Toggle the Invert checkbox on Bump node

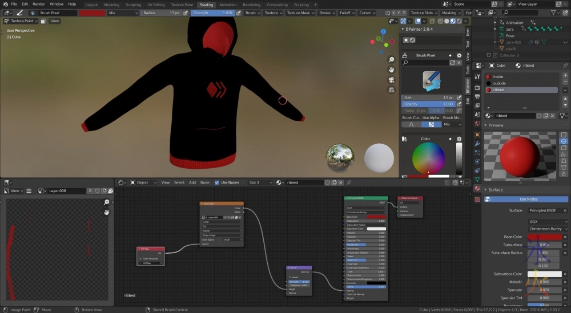[289, 278]
